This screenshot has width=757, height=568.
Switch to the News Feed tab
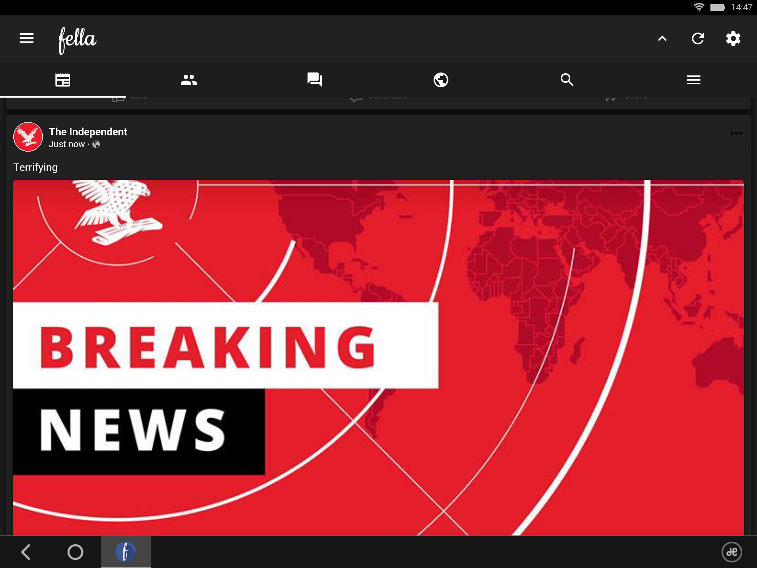63,80
